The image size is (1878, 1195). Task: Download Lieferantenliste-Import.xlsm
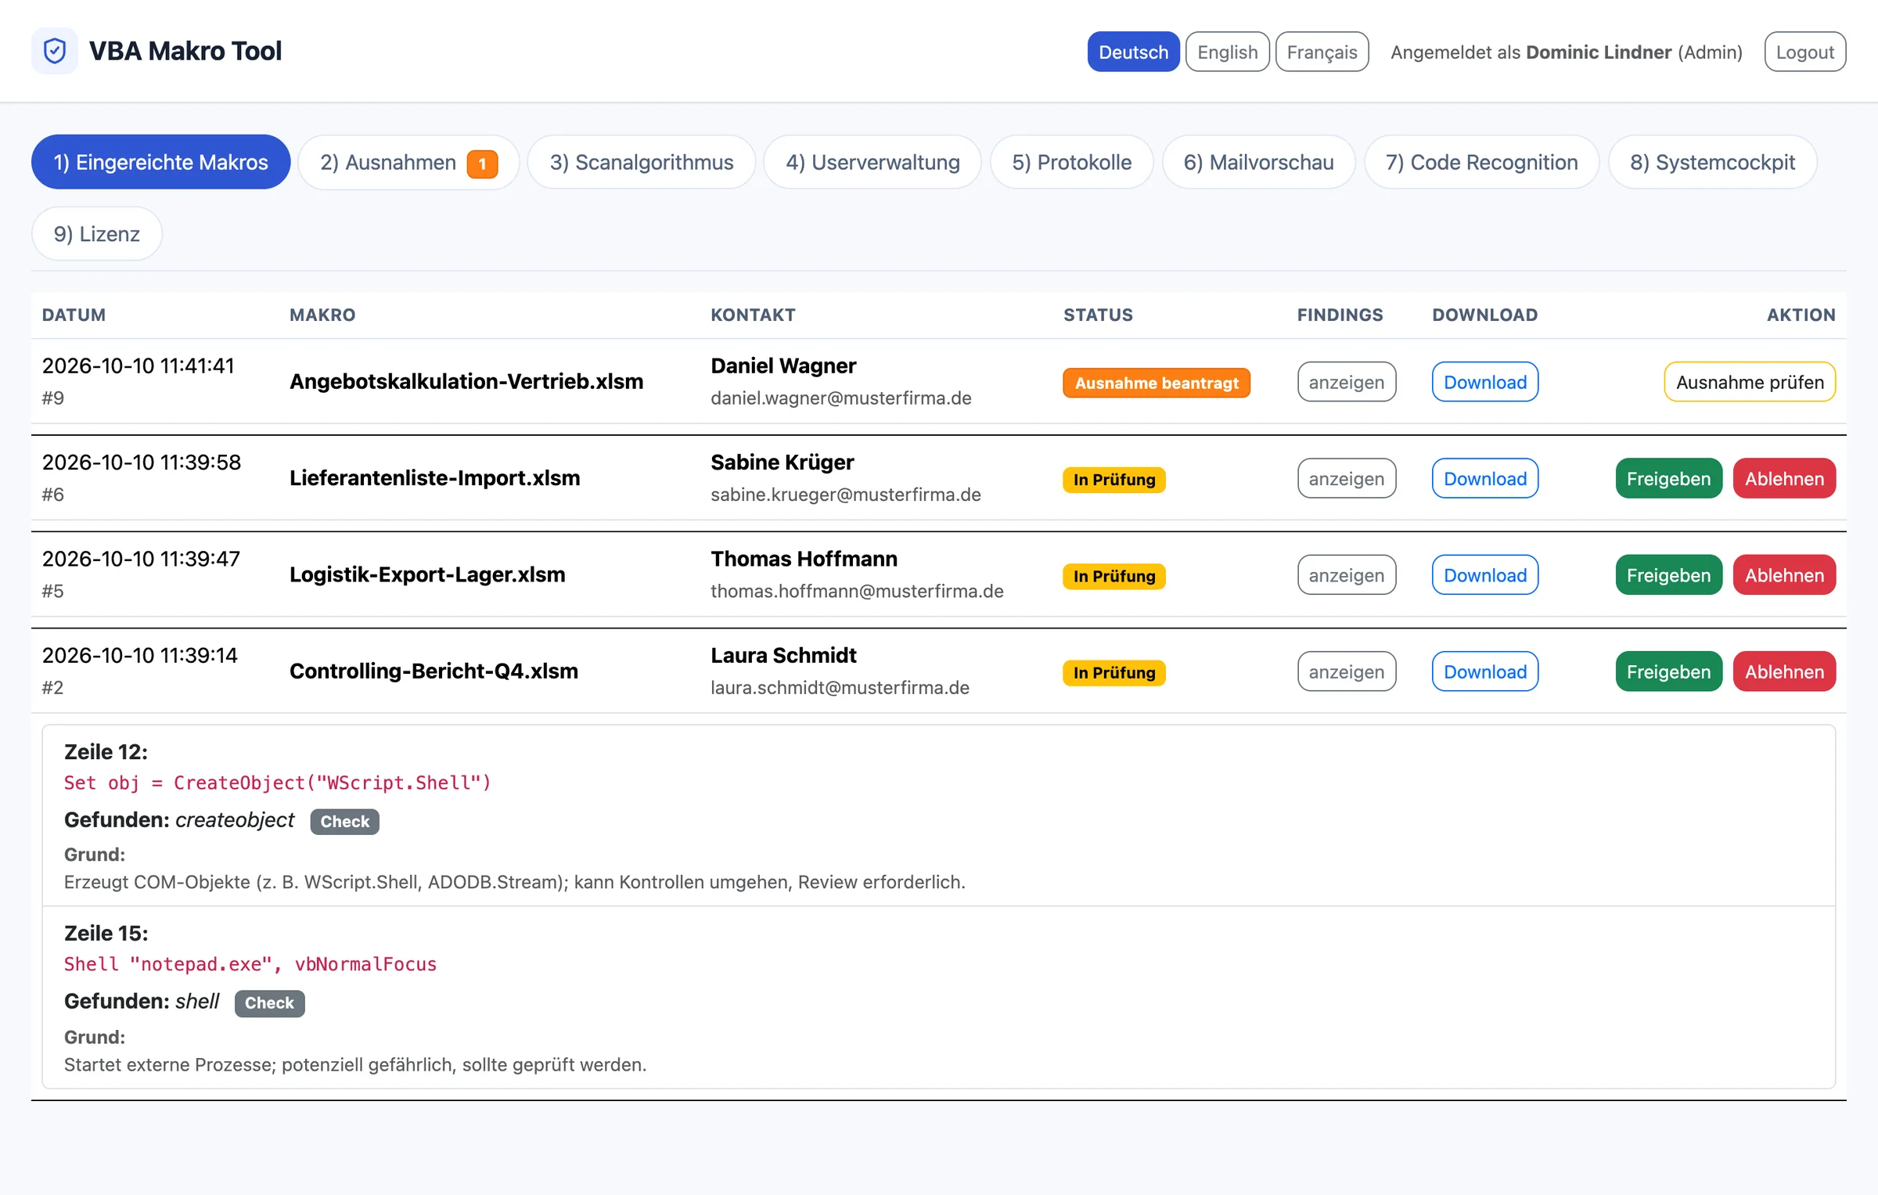point(1485,478)
